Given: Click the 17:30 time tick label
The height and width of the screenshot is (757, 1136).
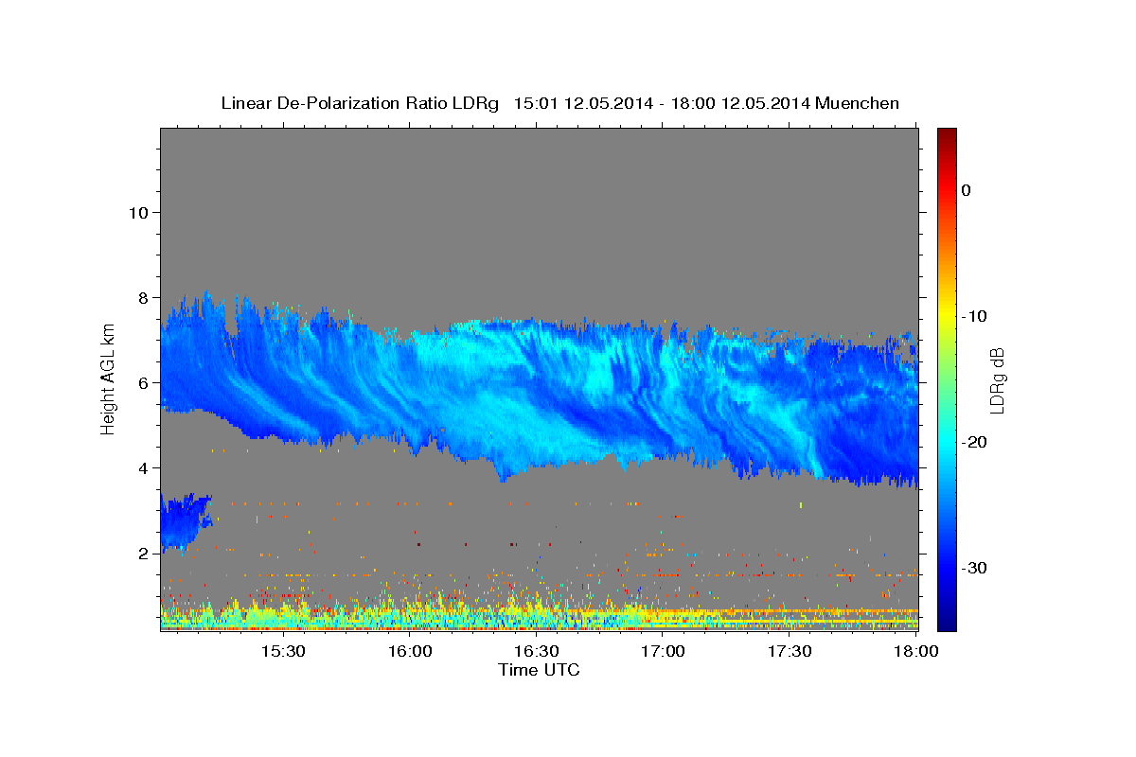Looking at the screenshot, I should point(790,652).
